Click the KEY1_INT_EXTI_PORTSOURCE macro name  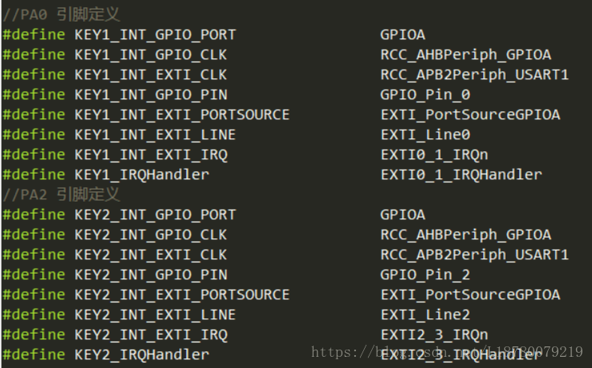(182, 114)
